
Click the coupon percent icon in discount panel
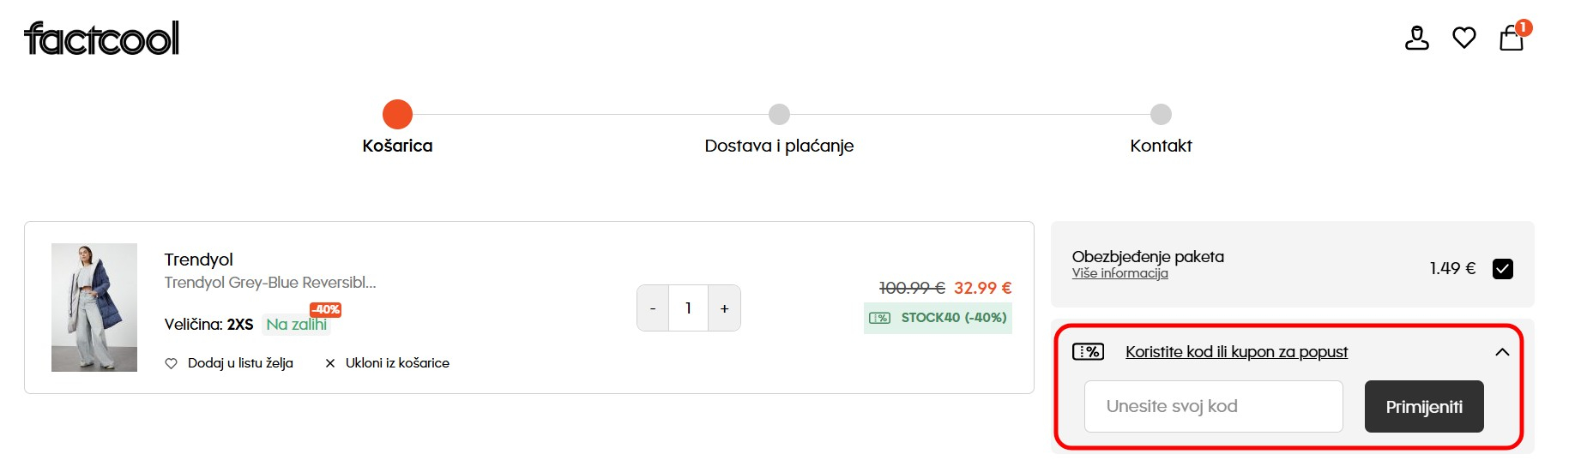click(x=1088, y=352)
